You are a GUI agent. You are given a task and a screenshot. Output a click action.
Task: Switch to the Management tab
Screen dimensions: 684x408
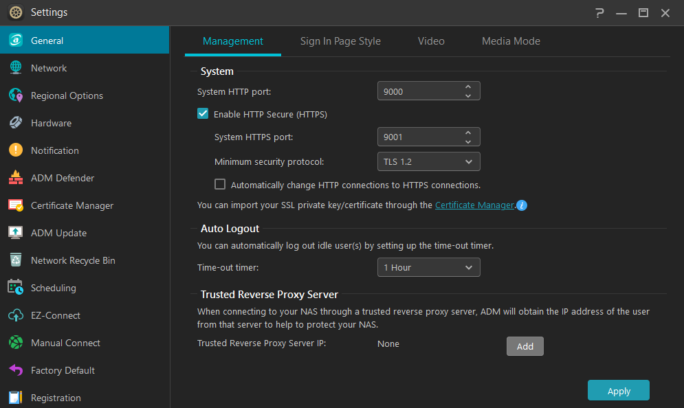[x=233, y=41]
